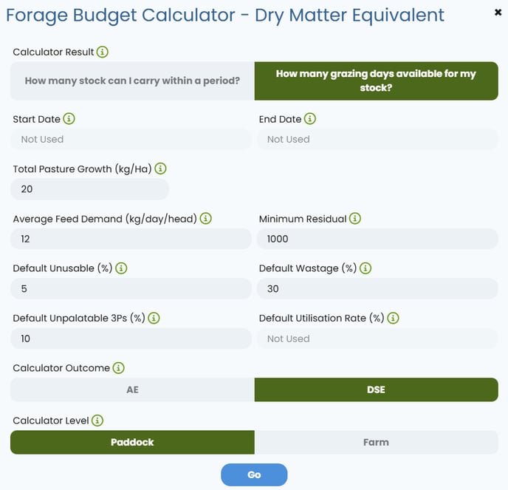Click the Minimum Residual info icon
This screenshot has width=508, height=490.
coord(355,219)
